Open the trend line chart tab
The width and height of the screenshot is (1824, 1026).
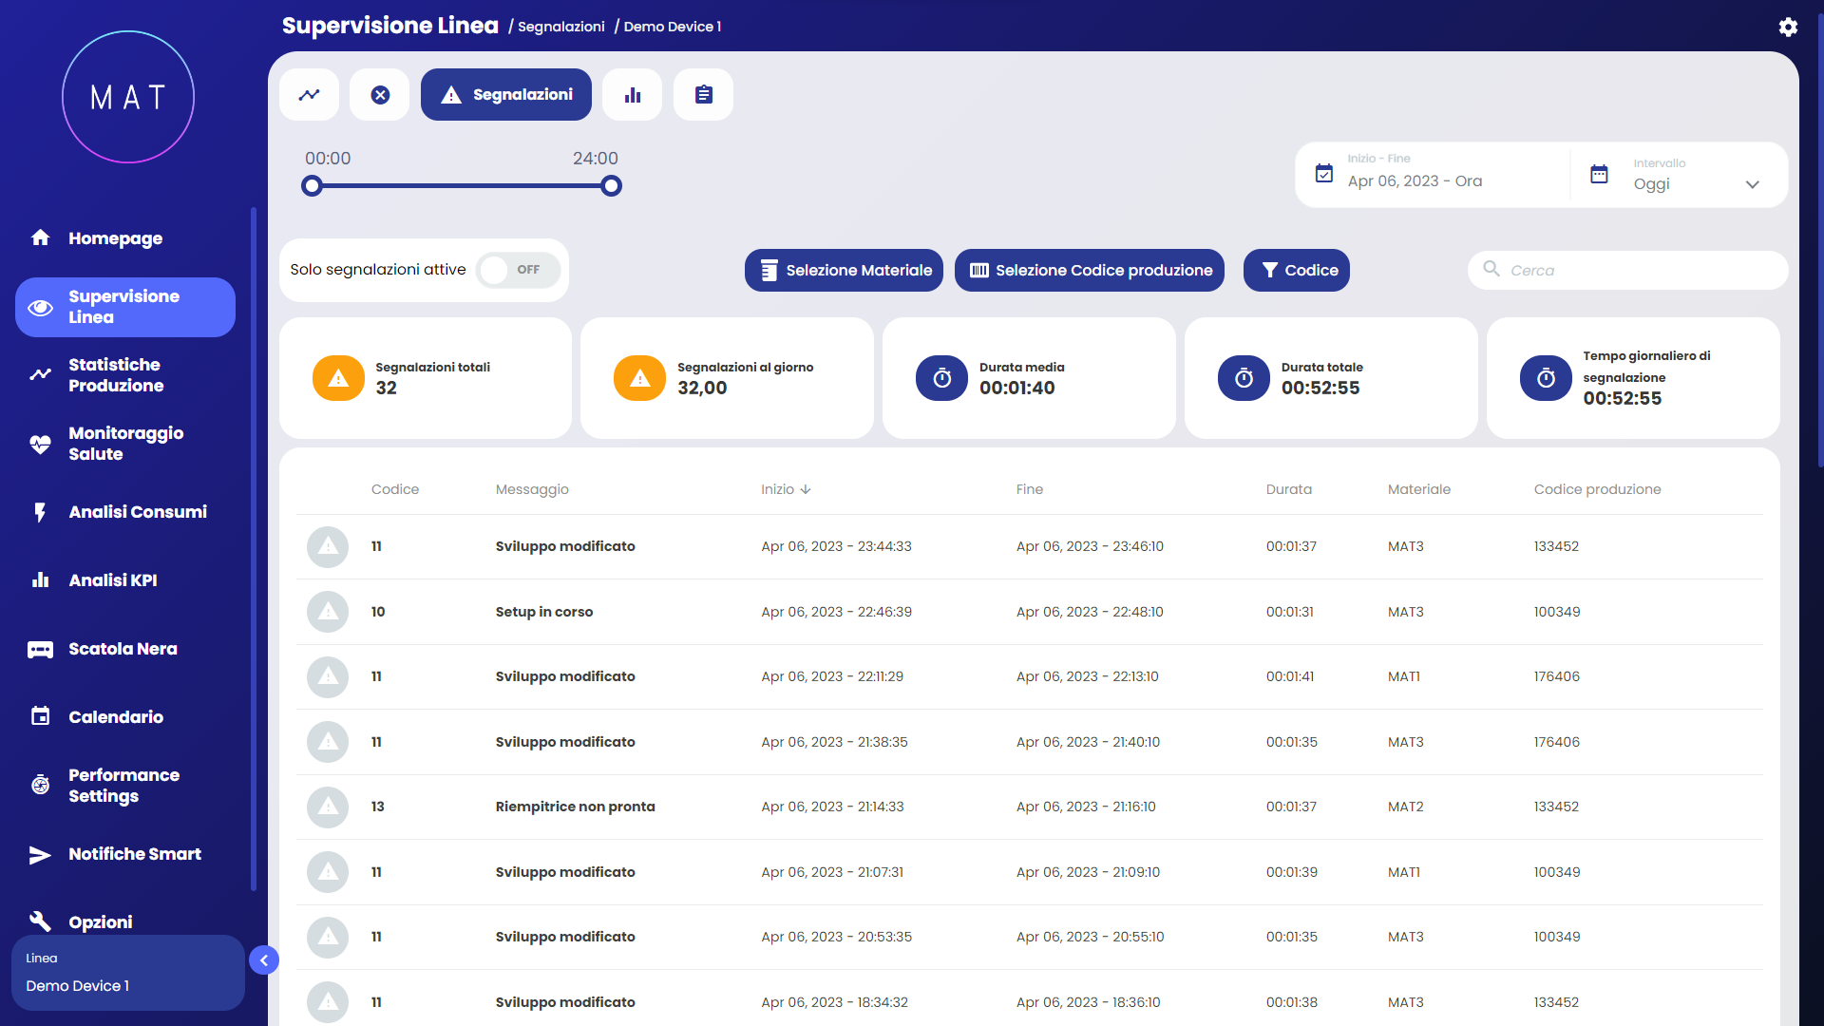point(309,95)
